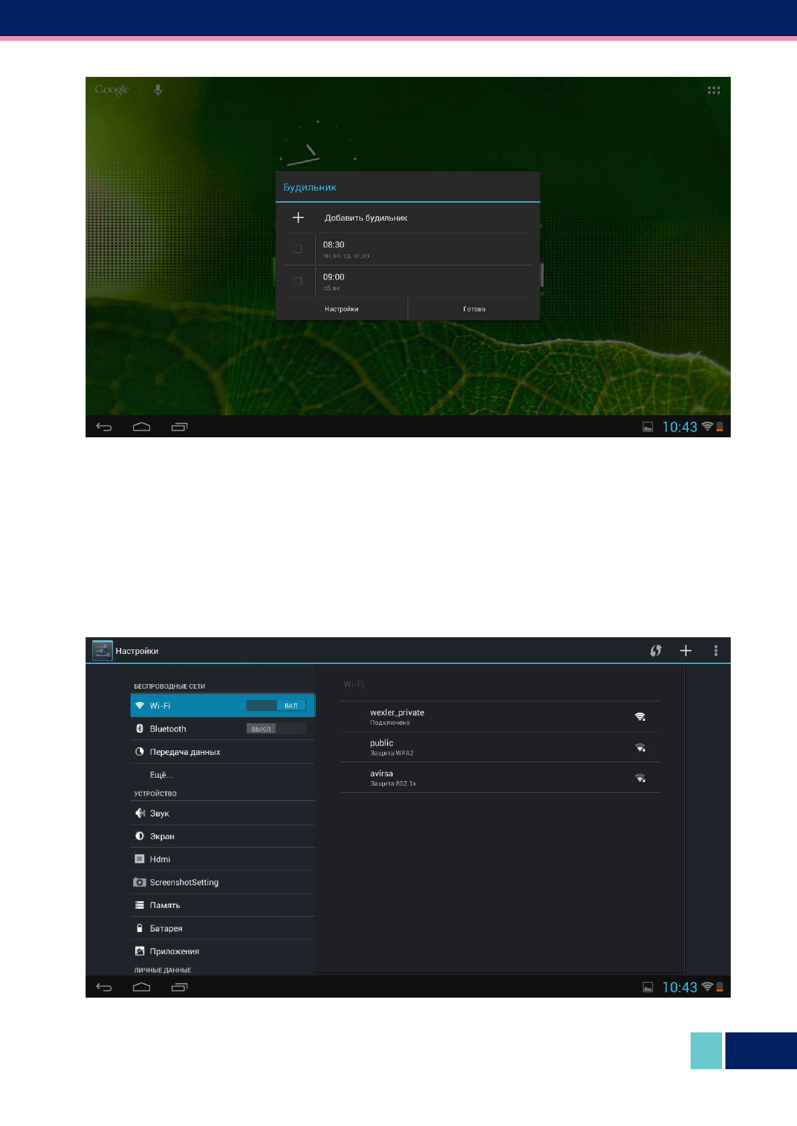Open the three-dot overflow menu in Settings
The height and width of the screenshot is (1126, 797).
click(715, 651)
